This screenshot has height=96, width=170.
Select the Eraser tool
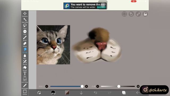click(x=25, y=44)
